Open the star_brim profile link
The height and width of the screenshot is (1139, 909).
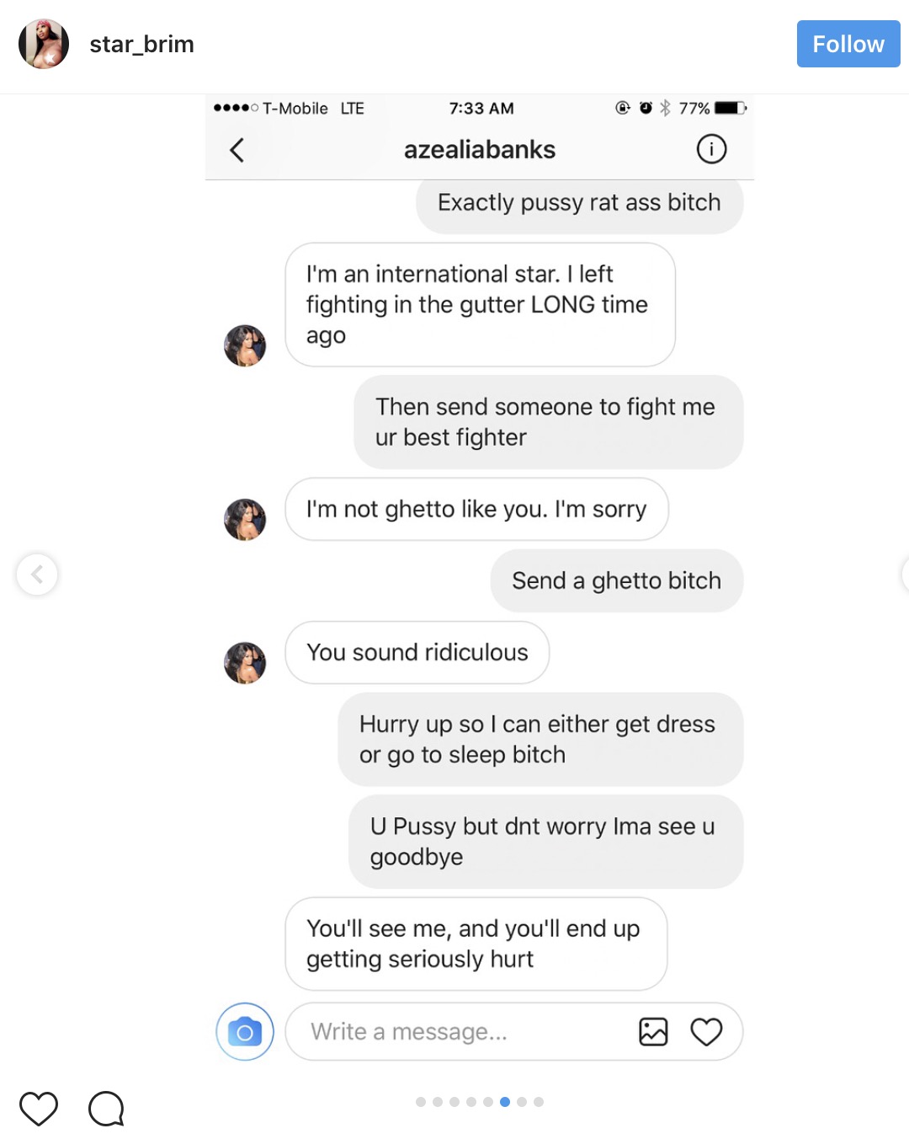141,44
